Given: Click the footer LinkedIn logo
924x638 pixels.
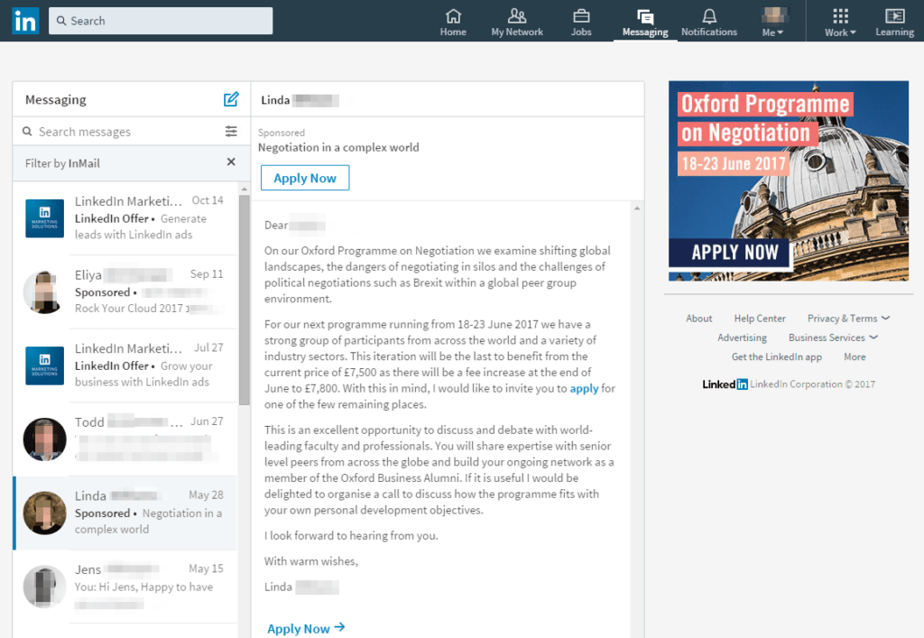Looking at the screenshot, I should tap(725, 384).
